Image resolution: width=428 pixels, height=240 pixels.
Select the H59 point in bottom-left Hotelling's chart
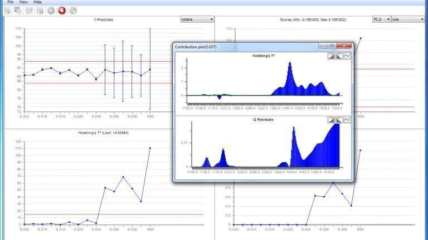click(x=150, y=148)
